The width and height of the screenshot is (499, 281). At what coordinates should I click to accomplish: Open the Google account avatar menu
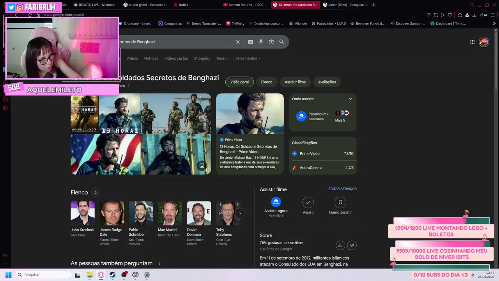pos(484,42)
